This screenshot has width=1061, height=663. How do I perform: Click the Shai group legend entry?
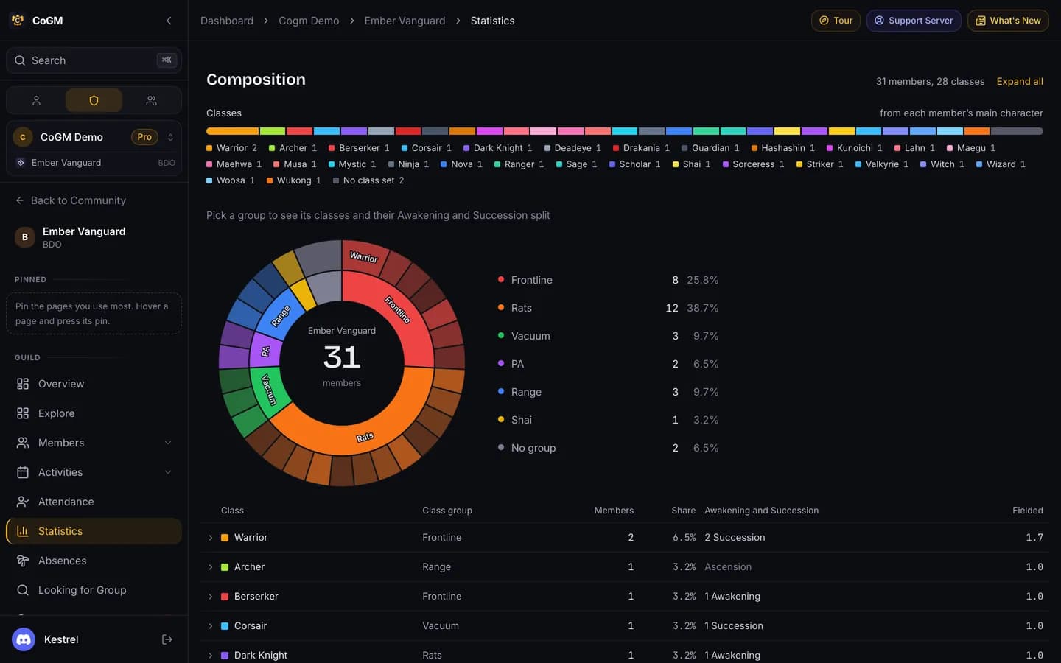coord(608,420)
